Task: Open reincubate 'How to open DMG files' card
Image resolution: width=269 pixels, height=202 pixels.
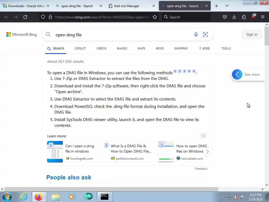Action: 183,152
